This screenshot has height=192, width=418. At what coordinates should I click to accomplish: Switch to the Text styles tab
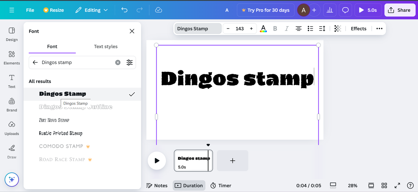[106, 46]
